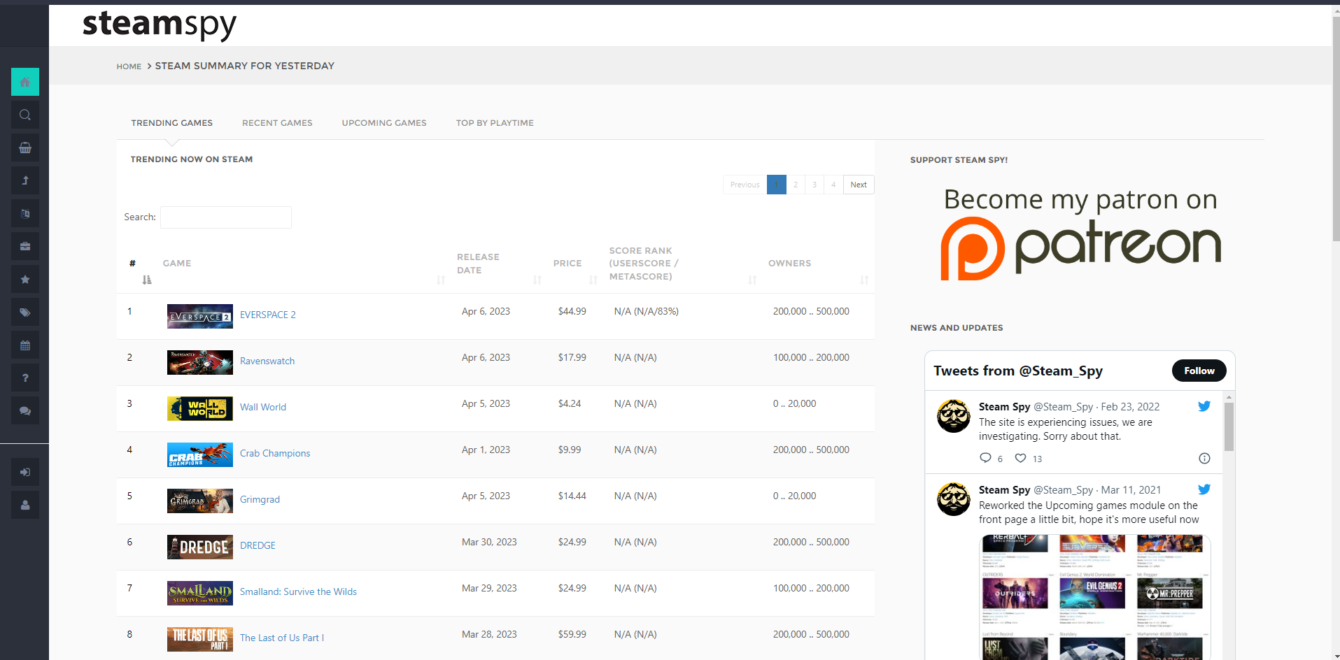Viewport: 1340px width, 660px height.
Task: Click the Grimgrad thumbnail image
Action: (200, 501)
